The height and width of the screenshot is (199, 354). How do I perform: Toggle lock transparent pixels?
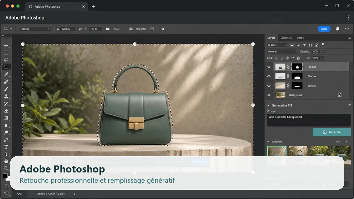pyautogui.click(x=277, y=58)
